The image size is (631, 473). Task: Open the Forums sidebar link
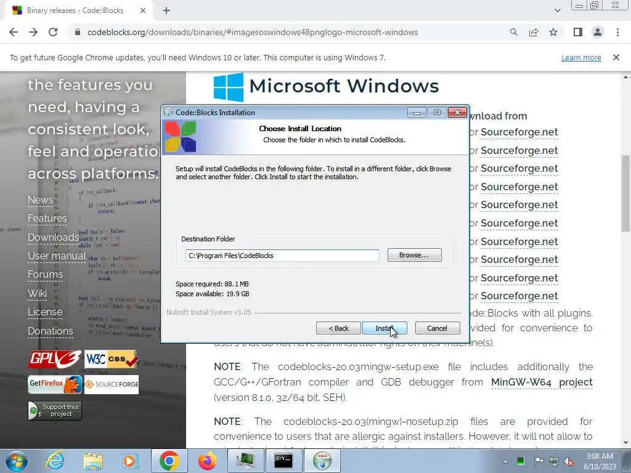pyautogui.click(x=45, y=275)
